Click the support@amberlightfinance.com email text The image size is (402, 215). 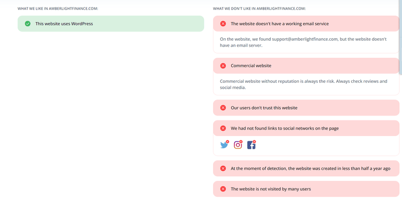(x=305, y=39)
